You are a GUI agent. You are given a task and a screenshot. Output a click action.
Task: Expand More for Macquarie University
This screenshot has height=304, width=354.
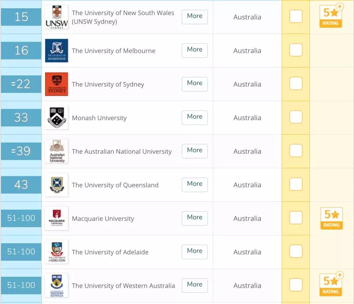tap(194, 218)
